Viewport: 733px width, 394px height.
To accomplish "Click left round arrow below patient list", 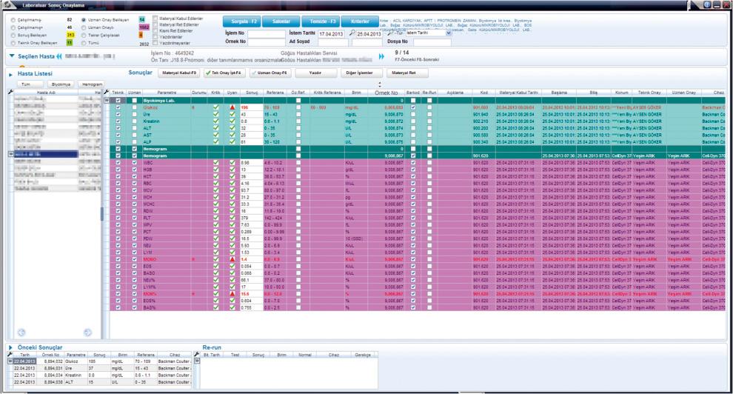I will tap(21, 333).
